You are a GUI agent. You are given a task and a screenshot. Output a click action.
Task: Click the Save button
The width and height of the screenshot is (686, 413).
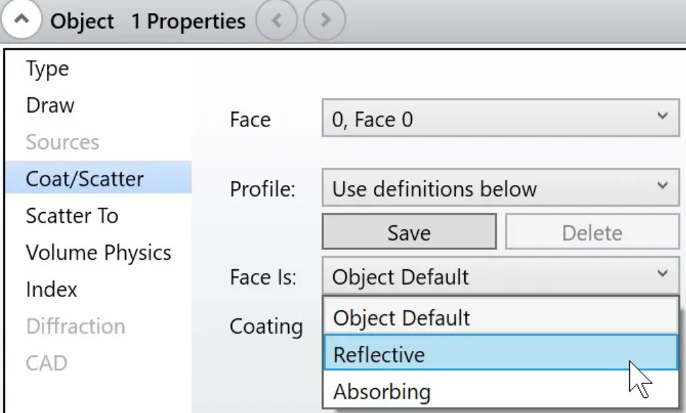click(x=409, y=232)
